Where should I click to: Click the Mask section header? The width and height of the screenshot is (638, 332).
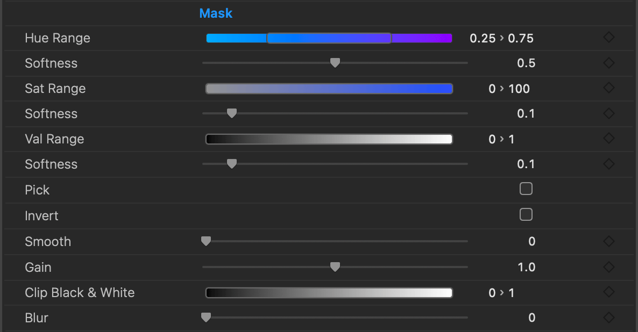pos(216,13)
